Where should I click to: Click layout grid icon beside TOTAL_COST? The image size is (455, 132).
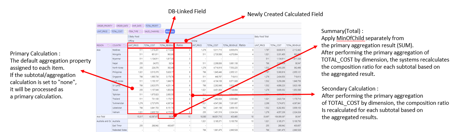tap(126, 31)
